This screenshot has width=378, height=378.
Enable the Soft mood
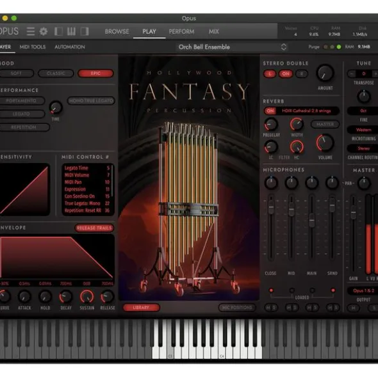17,74
